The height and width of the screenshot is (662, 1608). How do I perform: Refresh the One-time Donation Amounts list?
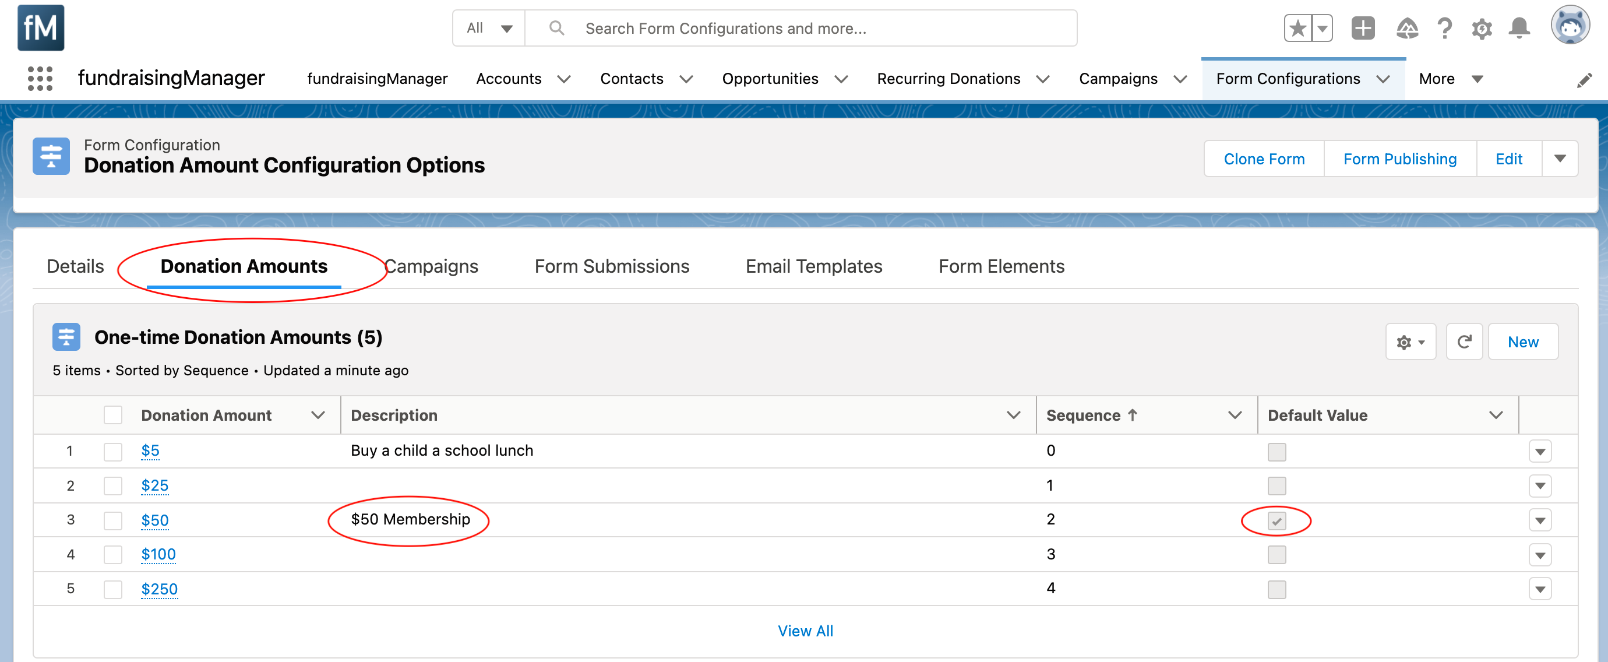point(1464,341)
